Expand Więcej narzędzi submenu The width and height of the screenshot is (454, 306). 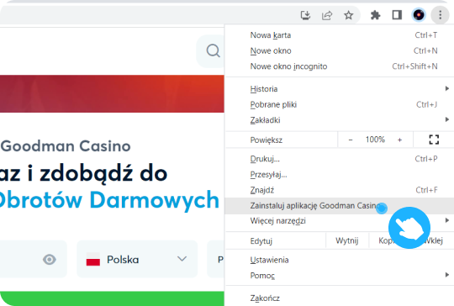click(340, 221)
